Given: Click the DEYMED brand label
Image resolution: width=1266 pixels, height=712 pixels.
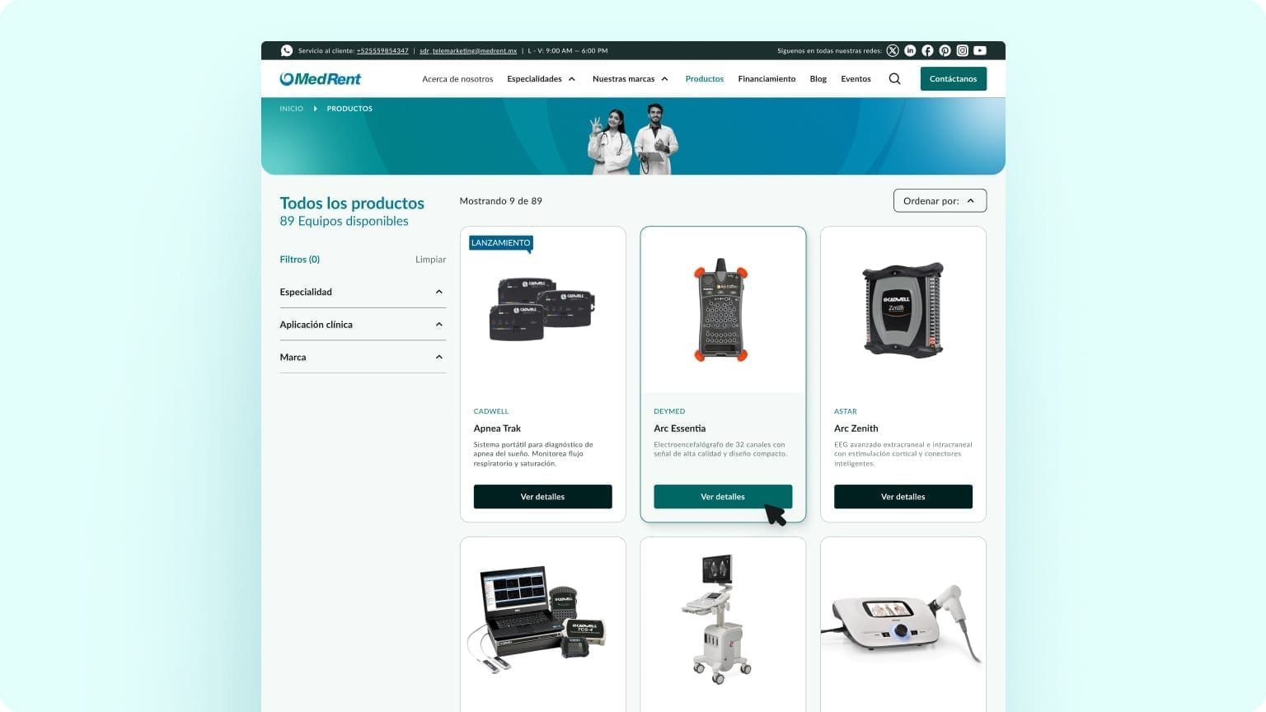Looking at the screenshot, I should (x=669, y=411).
